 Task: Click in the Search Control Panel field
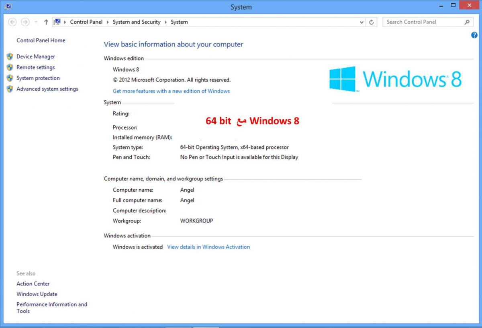pos(422,22)
